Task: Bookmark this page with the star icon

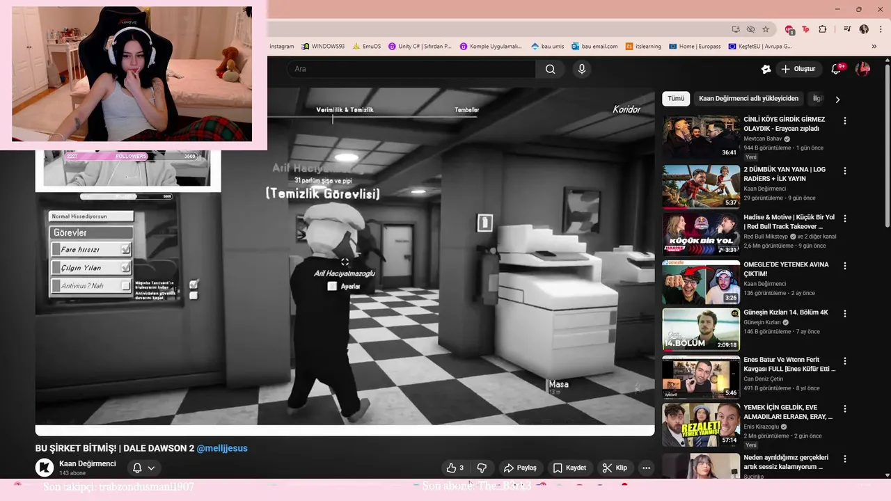Action: (x=766, y=29)
